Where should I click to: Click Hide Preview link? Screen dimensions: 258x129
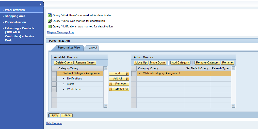(54, 123)
